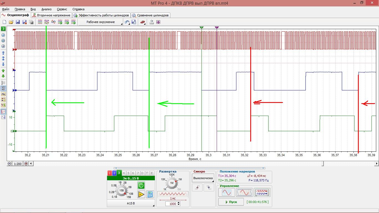Click the green down arrow in sidebar
Screen dimensions: 379x213
3,76
